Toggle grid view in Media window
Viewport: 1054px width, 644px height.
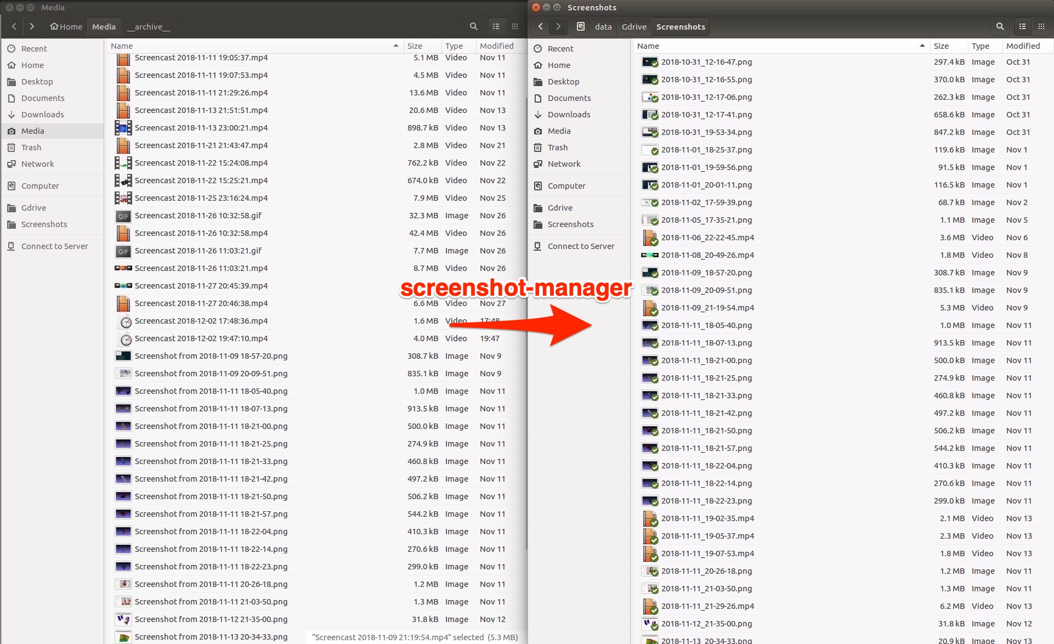pyautogui.click(x=514, y=26)
